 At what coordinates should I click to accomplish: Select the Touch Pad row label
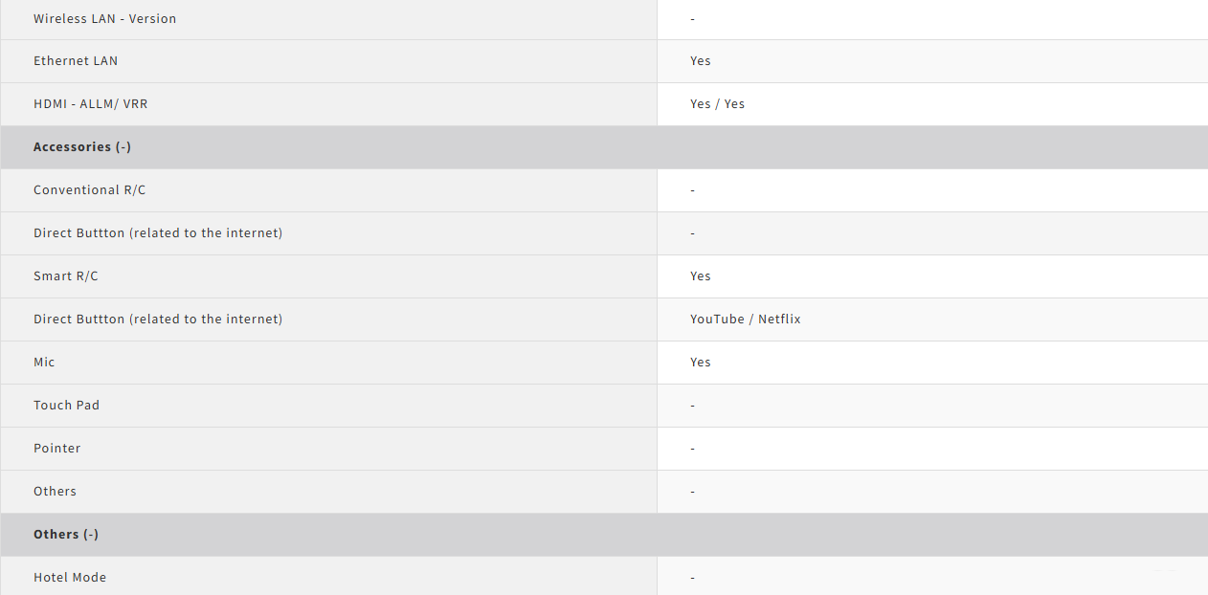point(66,406)
